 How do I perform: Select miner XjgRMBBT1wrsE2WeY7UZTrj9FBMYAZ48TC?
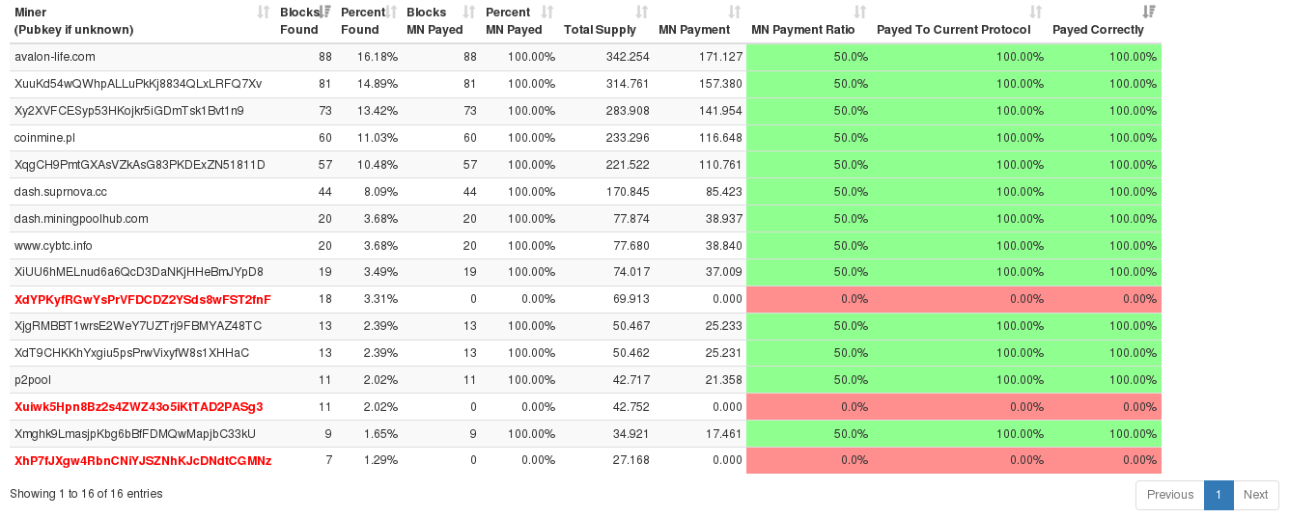coord(138,326)
